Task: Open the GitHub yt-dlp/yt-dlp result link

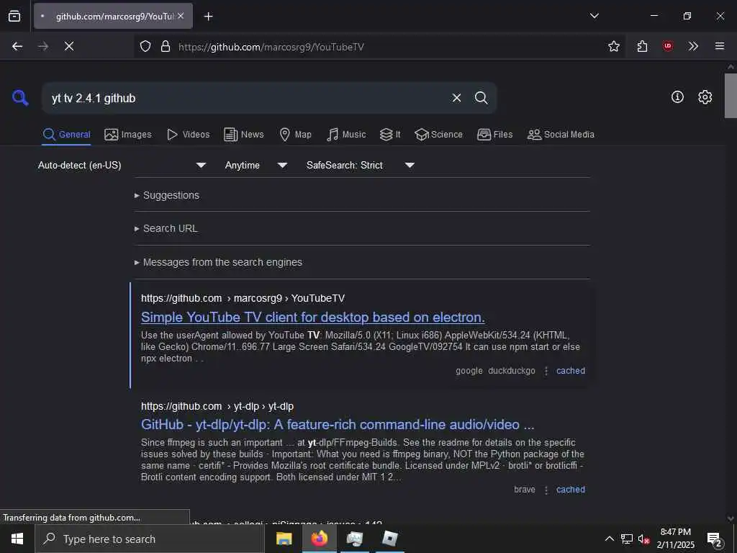Action: tap(338, 425)
